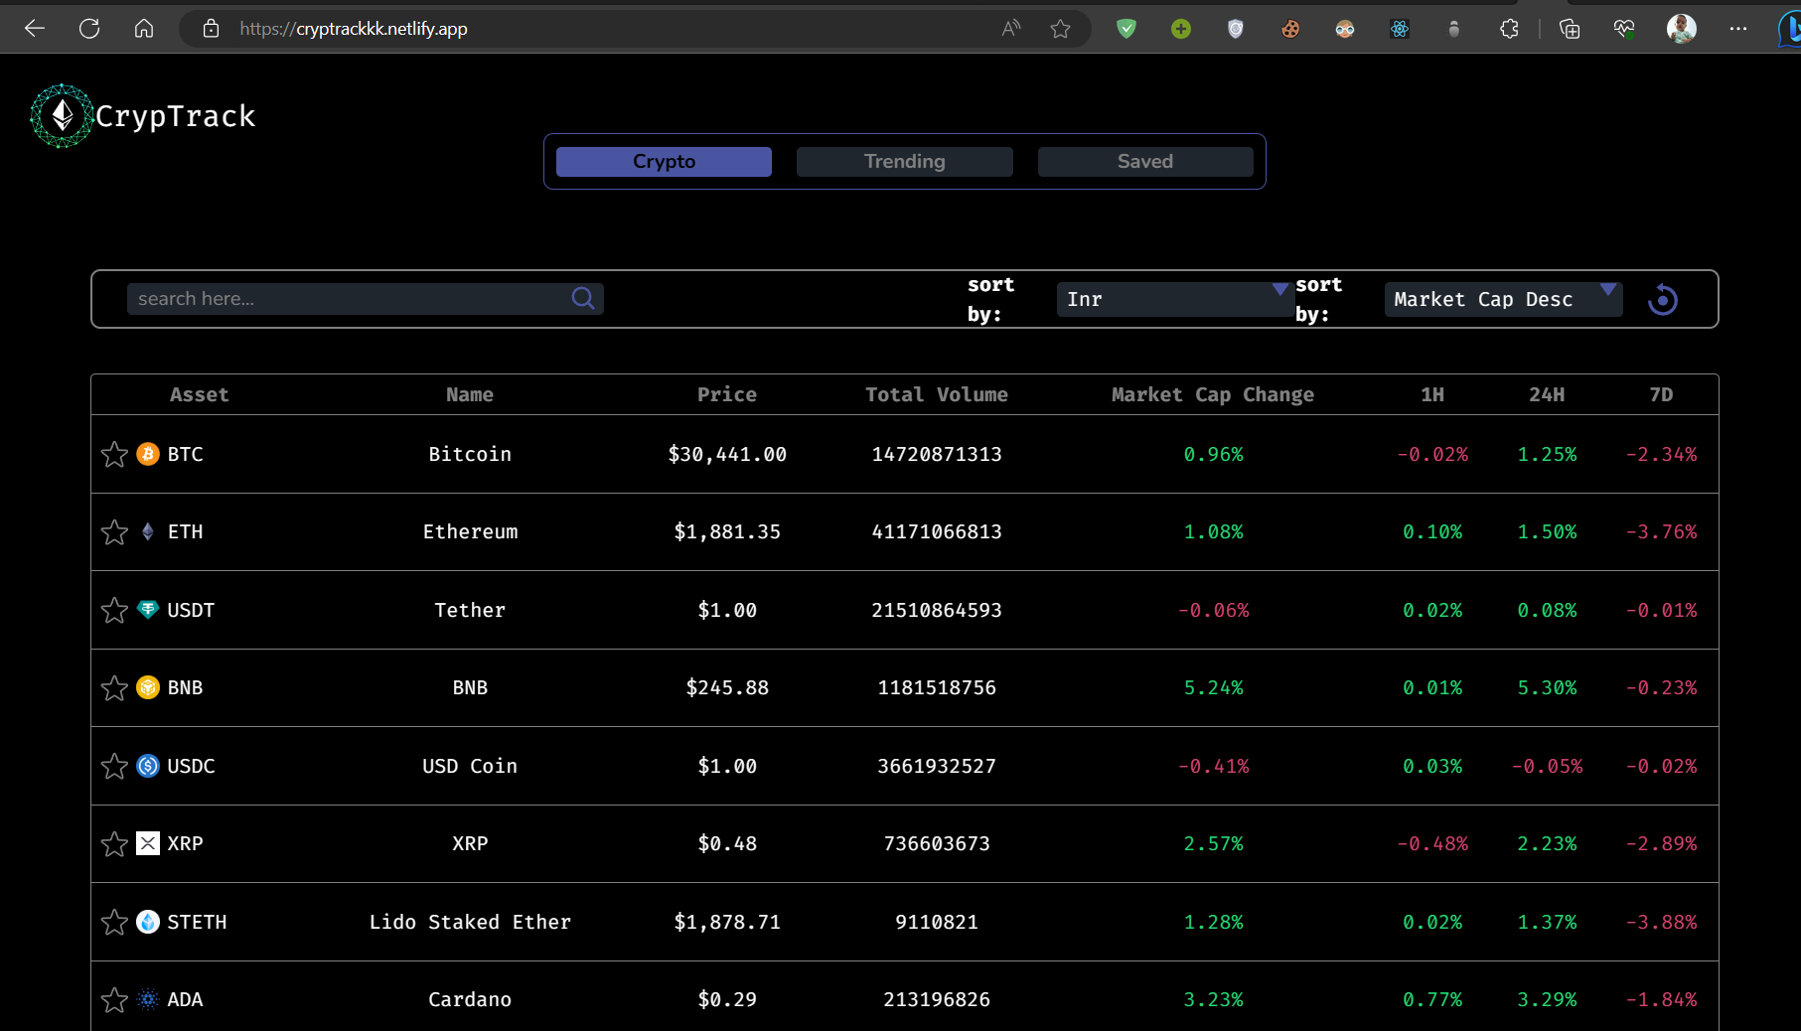Screen dimensions: 1801x1031
Task: Click Bitcoin's price $30,441.00
Action: (727, 454)
